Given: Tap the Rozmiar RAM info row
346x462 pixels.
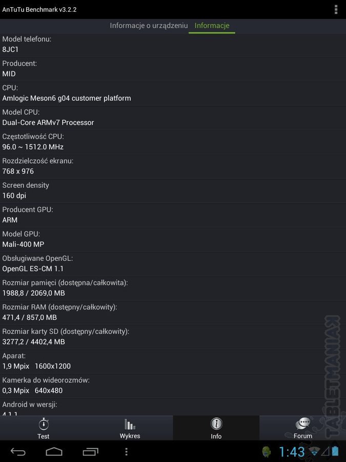Looking at the screenshot, I should pyautogui.click(x=173, y=313).
